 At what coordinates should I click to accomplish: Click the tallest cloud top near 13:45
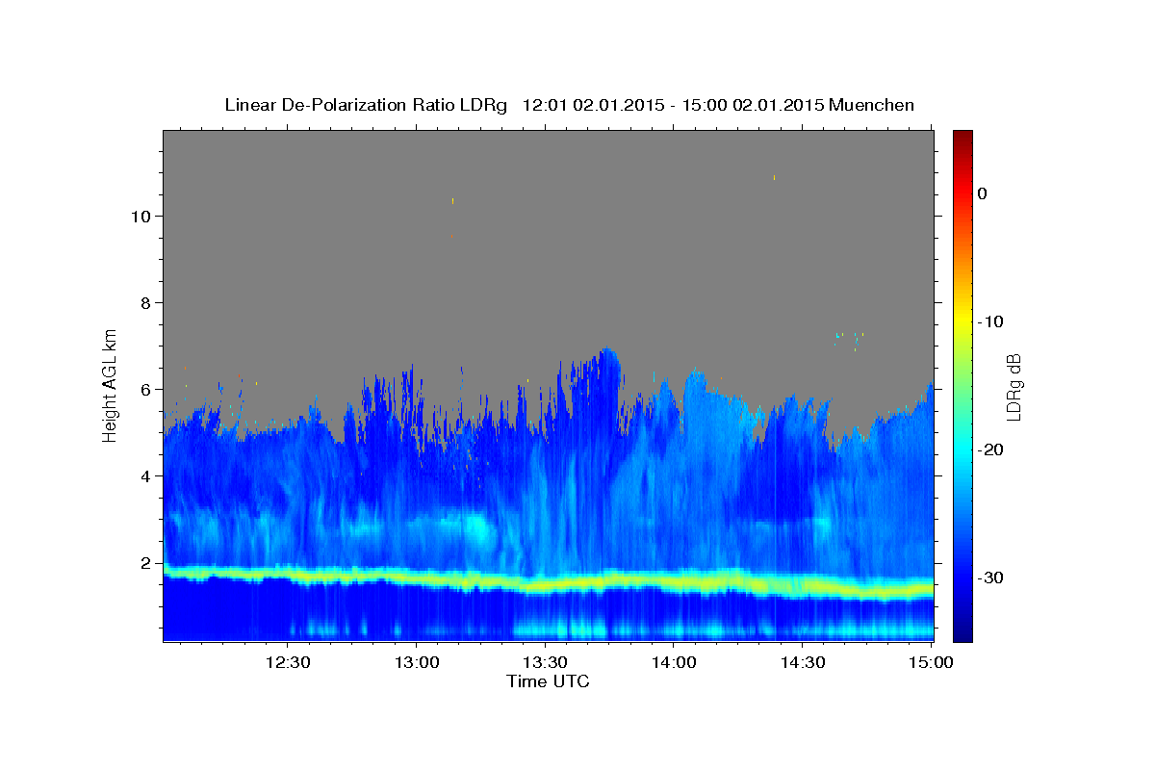click(x=606, y=352)
